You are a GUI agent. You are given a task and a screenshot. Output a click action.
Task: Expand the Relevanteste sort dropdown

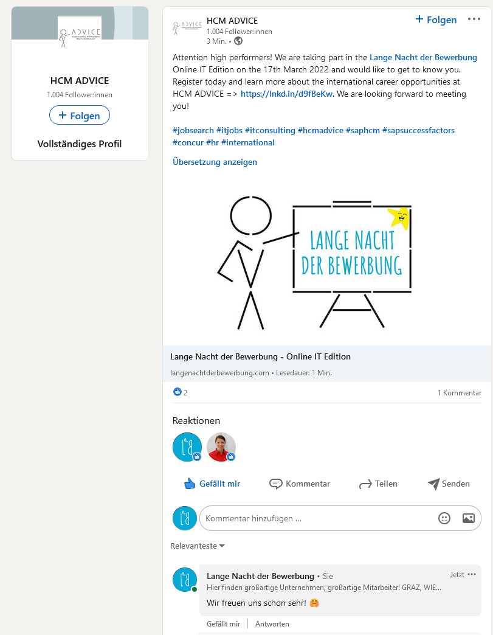(198, 546)
